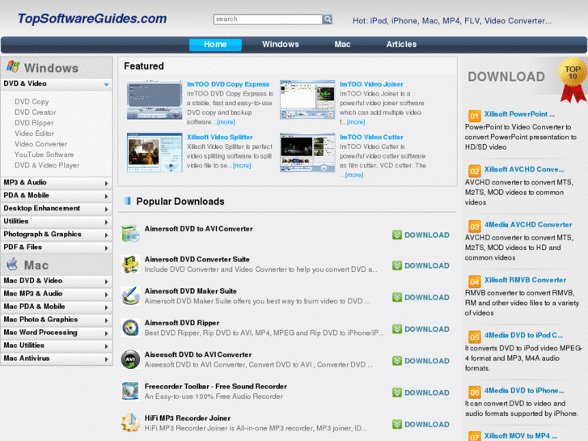This screenshot has height=441, width=588.
Task: Click [more] link under ImTOO Video Joiner
Action: coord(356,122)
